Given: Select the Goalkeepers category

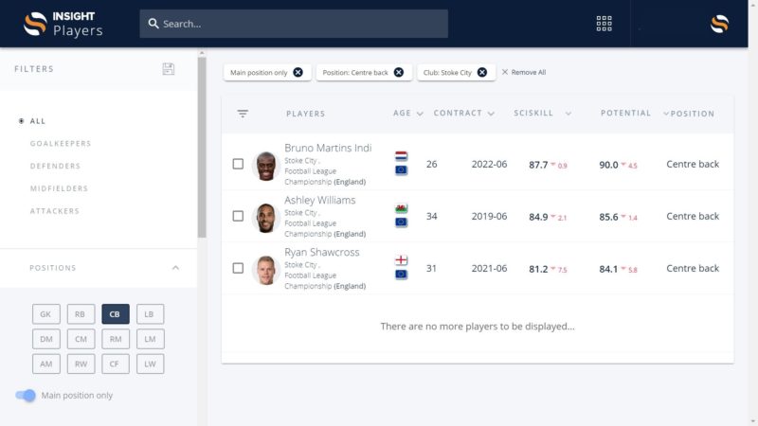Looking at the screenshot, I should [61, 144].
